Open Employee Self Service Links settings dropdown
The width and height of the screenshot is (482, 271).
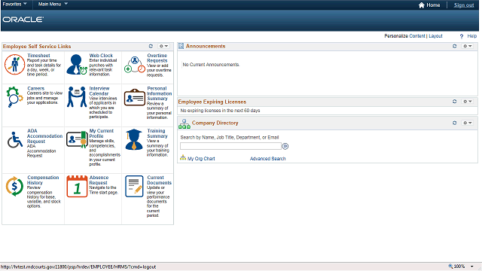point(163,46)
